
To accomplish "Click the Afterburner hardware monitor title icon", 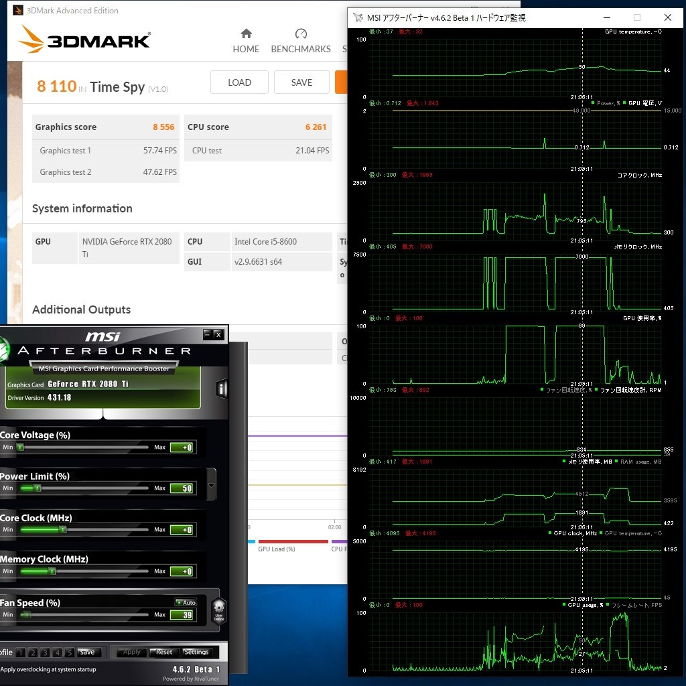I will (x=358, y=17).
